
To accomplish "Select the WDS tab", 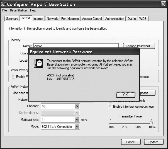I will [143, 19].
